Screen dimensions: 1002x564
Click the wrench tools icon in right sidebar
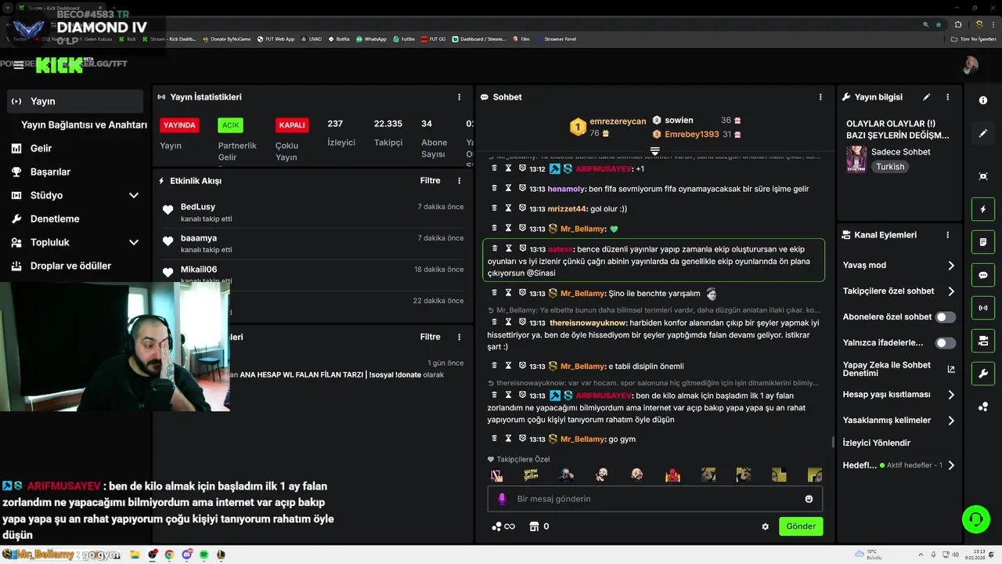983,374
